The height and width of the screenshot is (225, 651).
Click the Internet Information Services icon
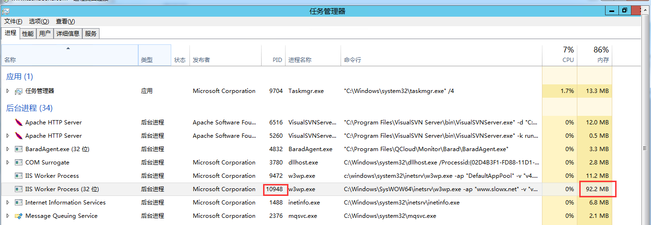click(19, 203)
